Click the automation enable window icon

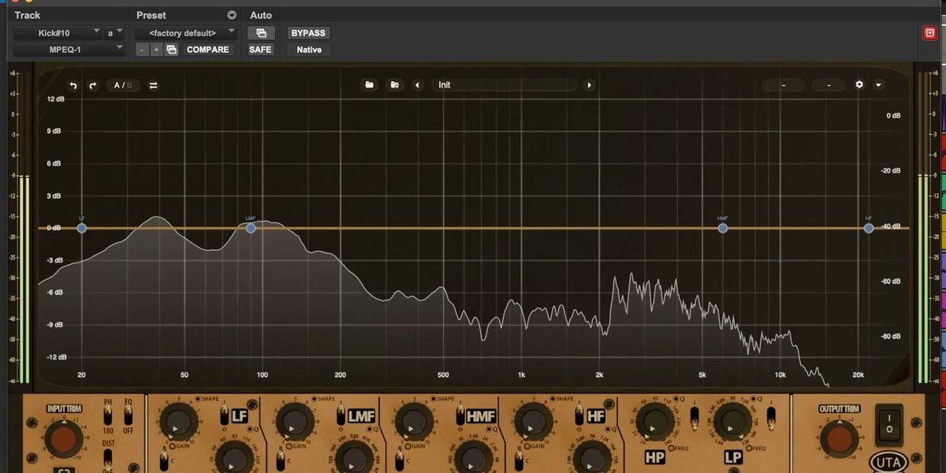point(260,33)
